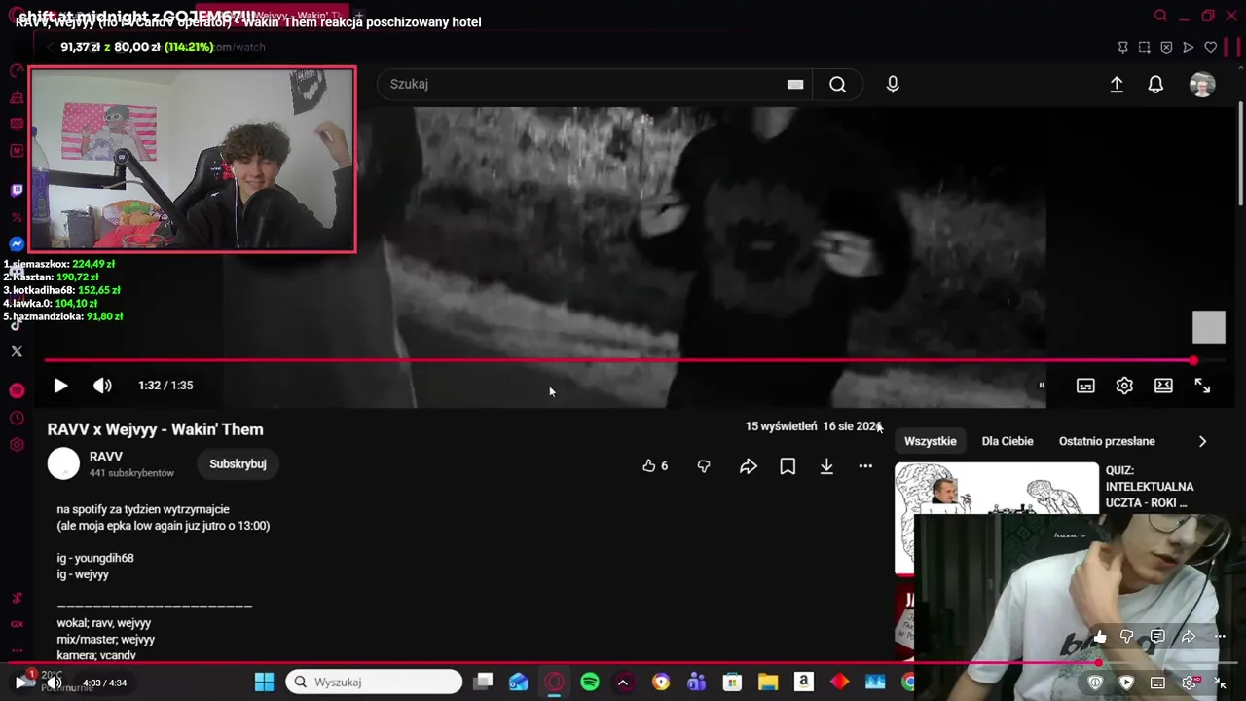Click the YouTube search magnifier button
The width and height of the screenshot is (1246, 701).
pyautogui.click(x=837, y=85)
